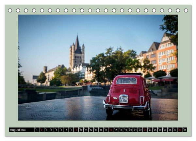Select red Sunday day 9

[76, 130]
